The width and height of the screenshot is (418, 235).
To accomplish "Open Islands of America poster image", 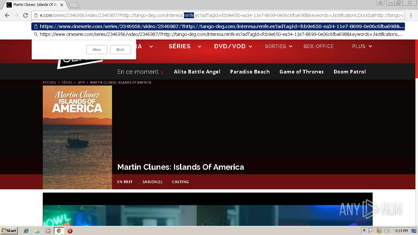I will 77,137.
